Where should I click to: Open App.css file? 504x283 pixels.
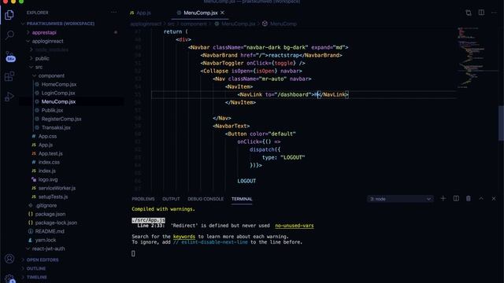(47, 136)
